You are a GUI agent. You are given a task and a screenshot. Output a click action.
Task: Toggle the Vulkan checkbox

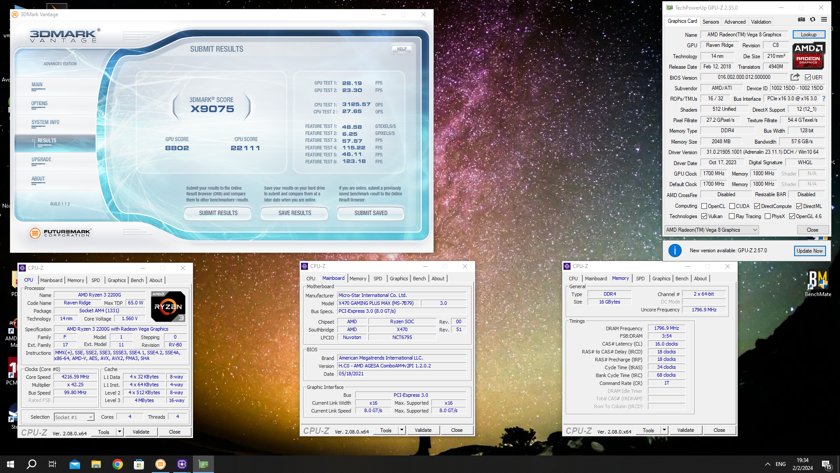[x=704, y=216]
